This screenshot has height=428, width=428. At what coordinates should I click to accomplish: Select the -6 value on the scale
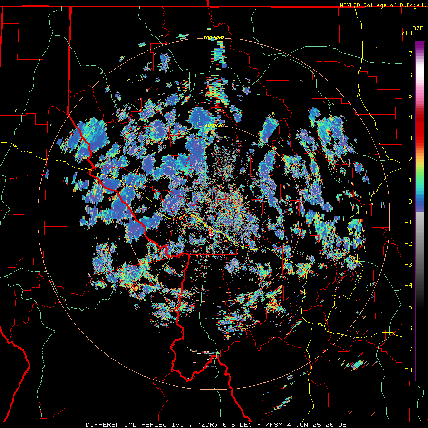click(409, 328)
